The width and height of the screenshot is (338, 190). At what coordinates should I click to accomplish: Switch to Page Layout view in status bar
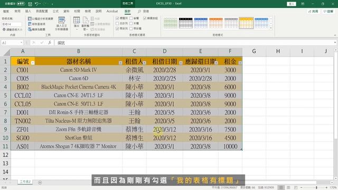(x=288, y=188)
